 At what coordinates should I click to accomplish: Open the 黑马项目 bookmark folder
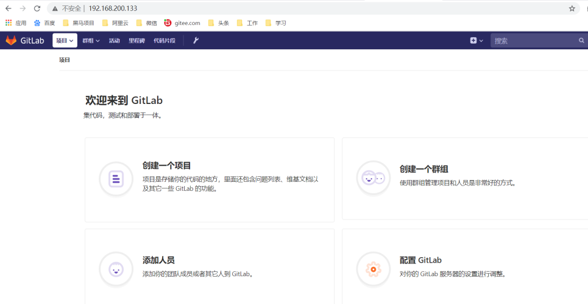(79, 23)
